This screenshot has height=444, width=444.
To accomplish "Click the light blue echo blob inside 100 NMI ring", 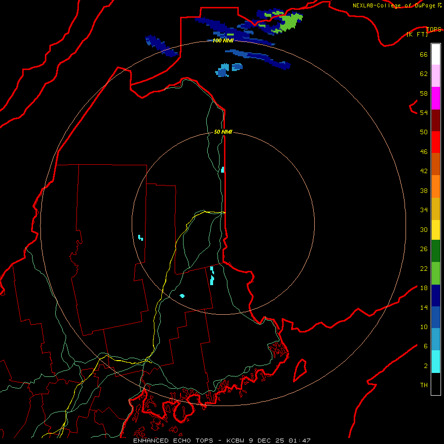I will click(222, 71).
